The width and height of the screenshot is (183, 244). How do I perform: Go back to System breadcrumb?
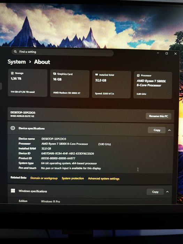click(17, 62)
